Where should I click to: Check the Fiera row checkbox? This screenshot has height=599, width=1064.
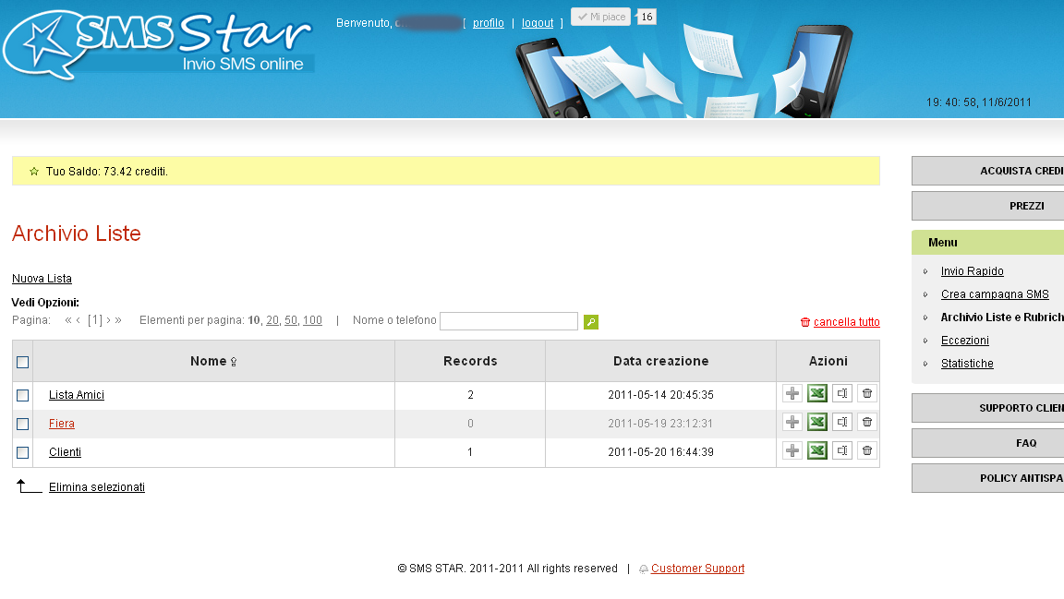pyautogui.click(x=23, y=424)
